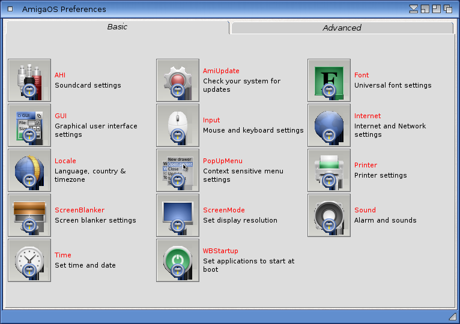Click the ScreenMode monitor icon
The height and width of the screenshot is (324, 460).
(178, 215)
